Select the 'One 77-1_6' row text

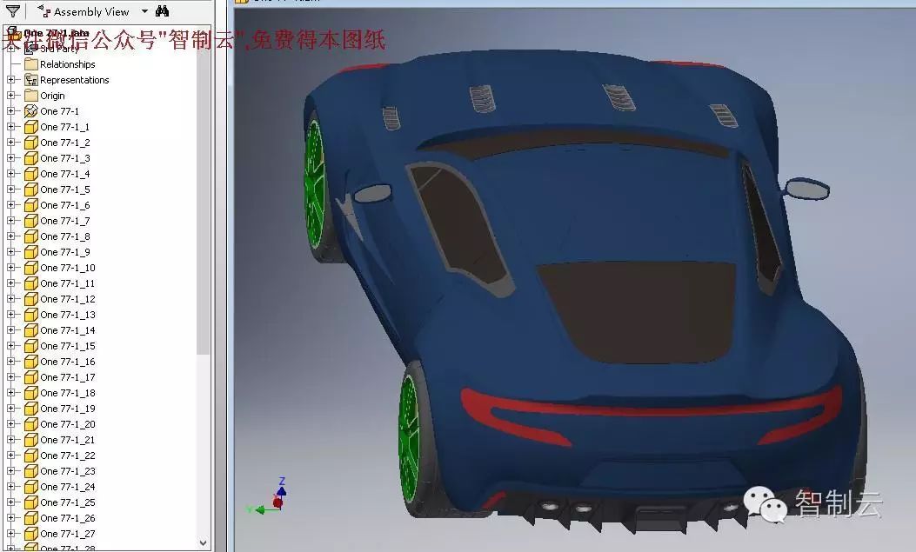pyautogui.click(x=65, y=205)
